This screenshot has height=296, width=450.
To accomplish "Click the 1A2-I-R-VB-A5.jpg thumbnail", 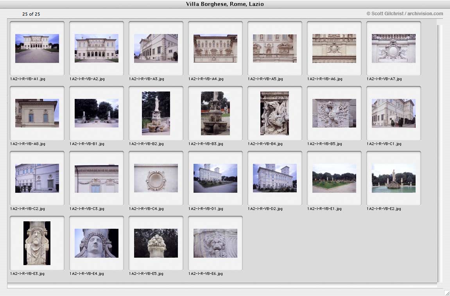I will click(274, 48).
